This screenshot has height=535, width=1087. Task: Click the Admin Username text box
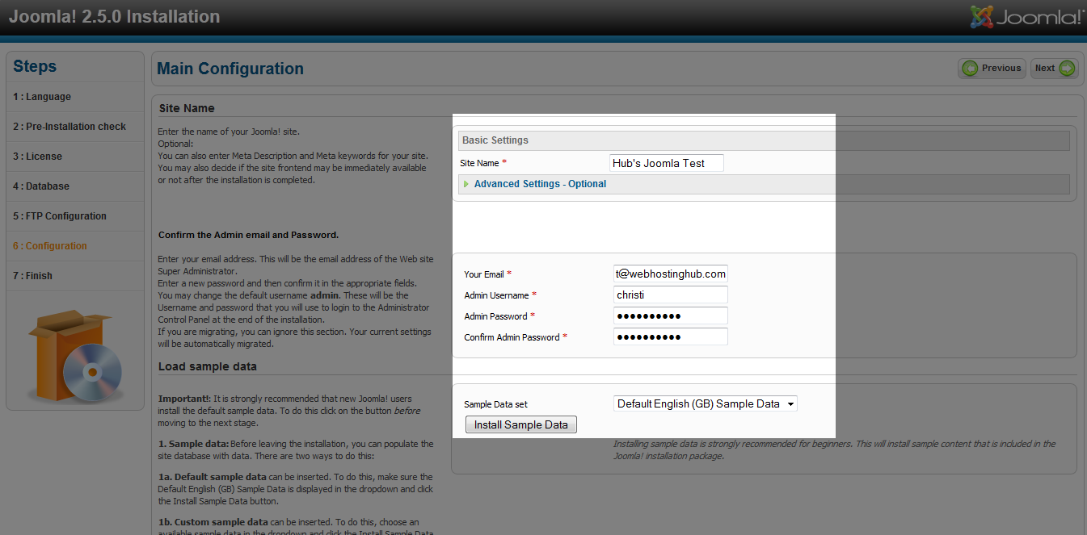670,295
